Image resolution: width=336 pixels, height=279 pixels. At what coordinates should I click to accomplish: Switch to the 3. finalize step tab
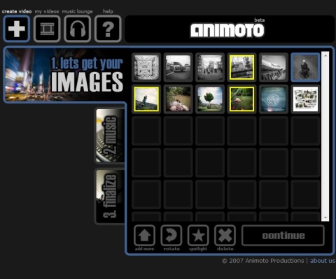click(110, 196)
